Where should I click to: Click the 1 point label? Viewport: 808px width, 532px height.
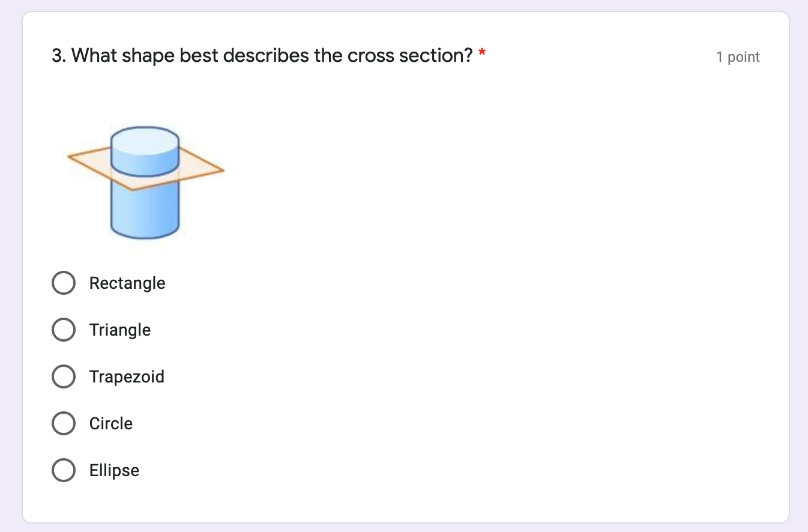737,56
